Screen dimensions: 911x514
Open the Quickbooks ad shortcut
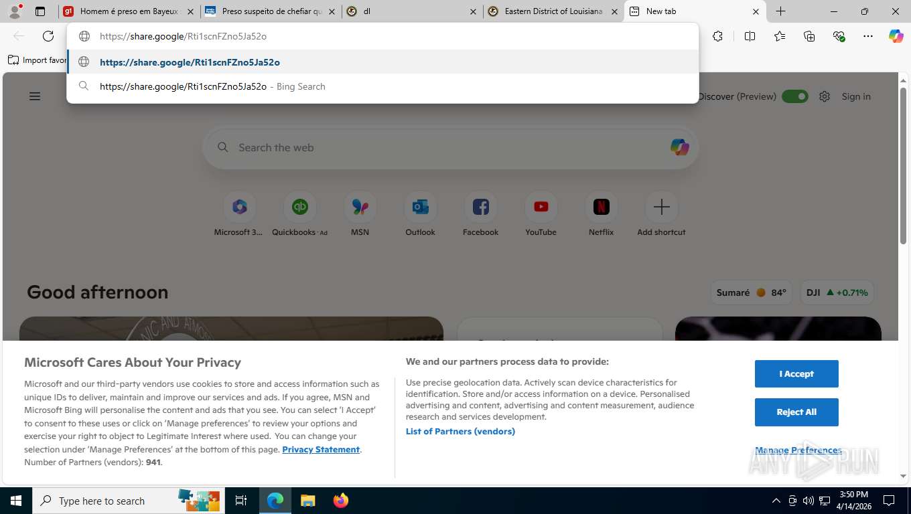click(x=299, y=214)
